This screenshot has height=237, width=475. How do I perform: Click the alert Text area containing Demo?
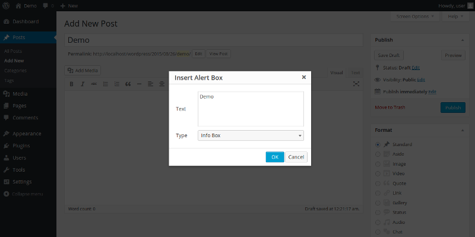(251, 109)
